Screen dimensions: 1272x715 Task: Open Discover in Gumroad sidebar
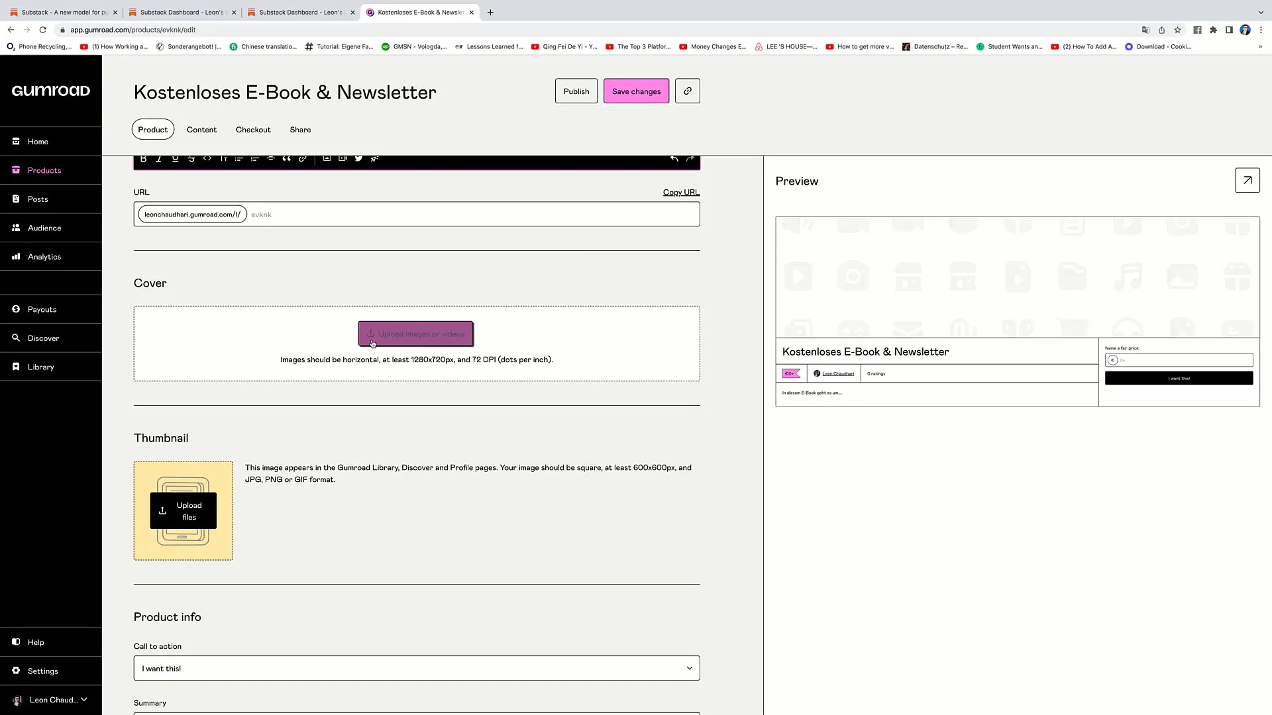pyautogui.click(x=51, y=338)
